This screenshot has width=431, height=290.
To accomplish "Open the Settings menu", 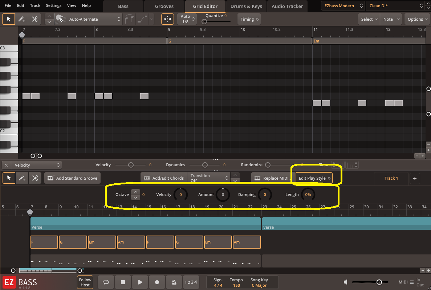I will pos(54,5).
